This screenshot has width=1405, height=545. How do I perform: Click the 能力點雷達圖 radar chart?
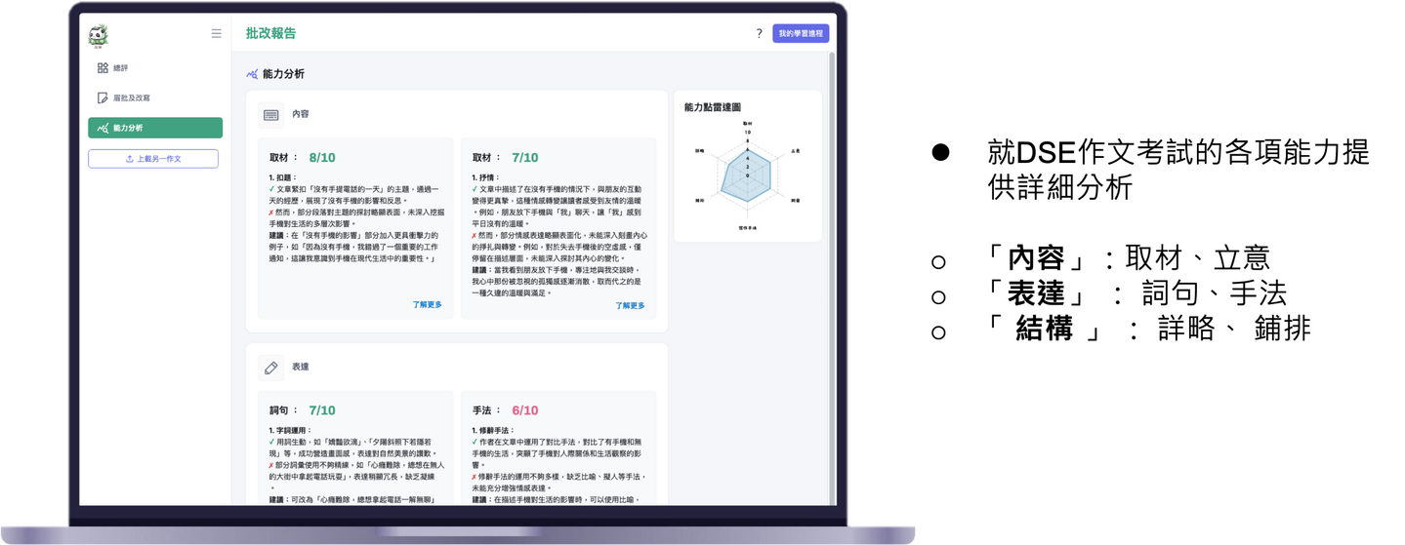click(x=748, y=175)
